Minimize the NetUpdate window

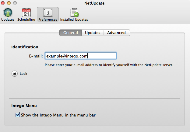click(x=9, y=3)
